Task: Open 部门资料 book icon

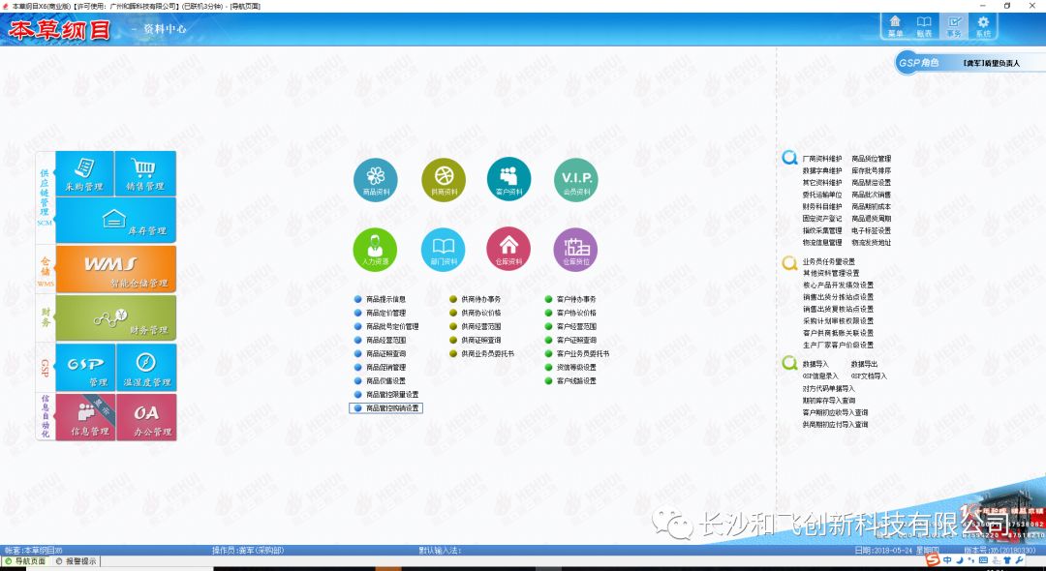Action: click(x=443, y=250)
